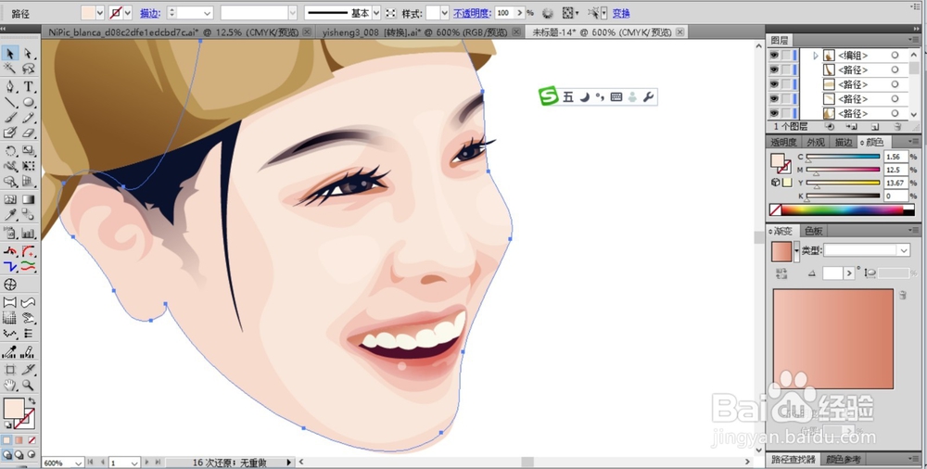Open the 颜色参考 panel tab

click(843, 459)
